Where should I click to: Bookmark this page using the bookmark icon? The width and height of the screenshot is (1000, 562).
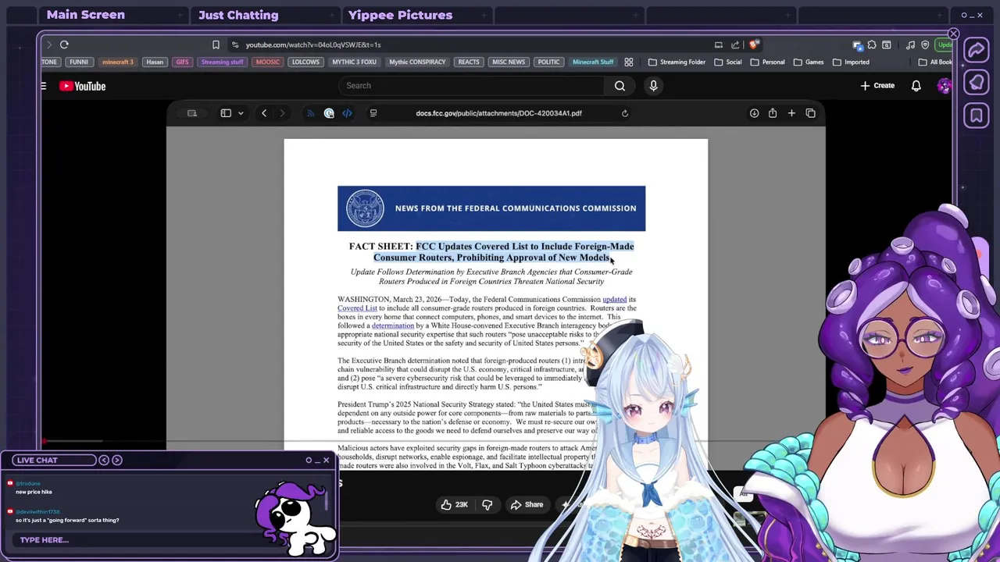coord(216,44)
